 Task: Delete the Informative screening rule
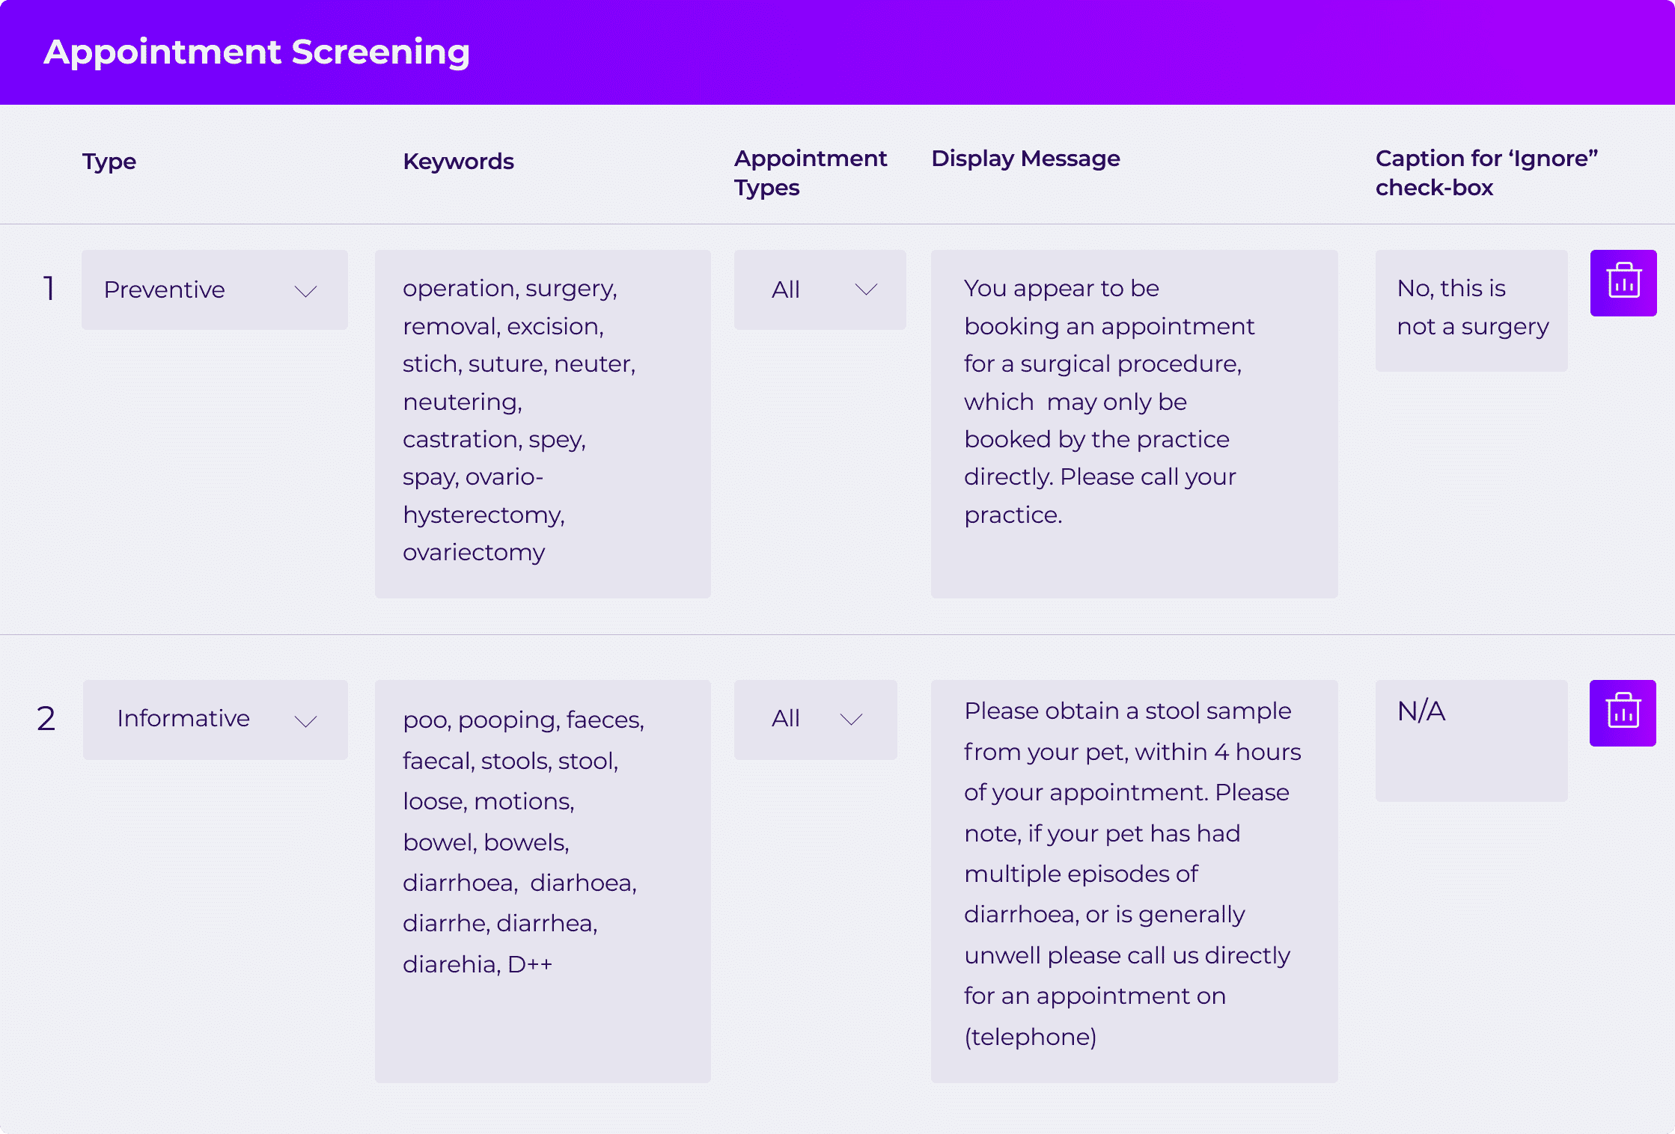click(x=1622, y=713)
